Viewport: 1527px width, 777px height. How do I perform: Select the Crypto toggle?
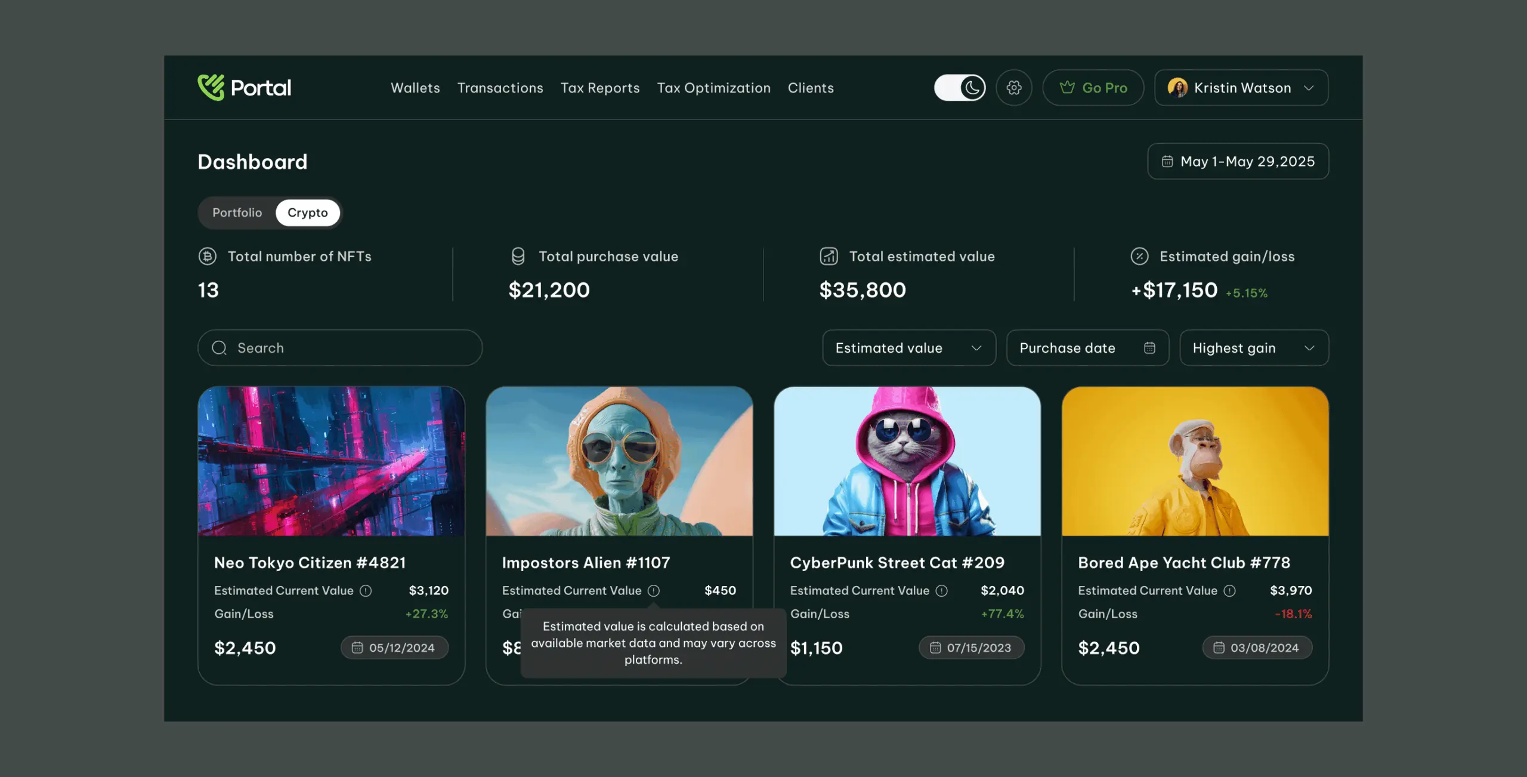click(x=307, y=212)
